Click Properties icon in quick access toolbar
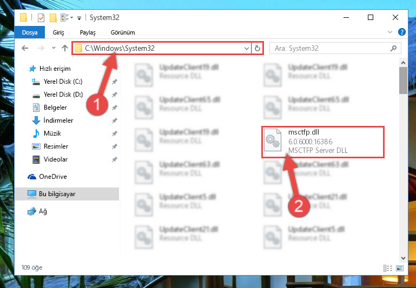Image resolution: width=416 pixels, height=288 pixels. 41,18
